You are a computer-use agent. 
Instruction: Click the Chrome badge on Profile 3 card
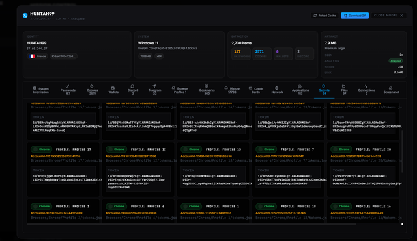coord(41,207)
